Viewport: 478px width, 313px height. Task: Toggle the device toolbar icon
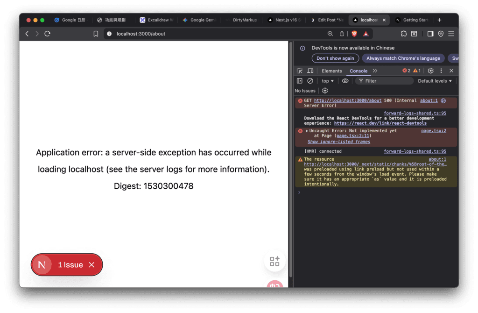coord(309,71)
